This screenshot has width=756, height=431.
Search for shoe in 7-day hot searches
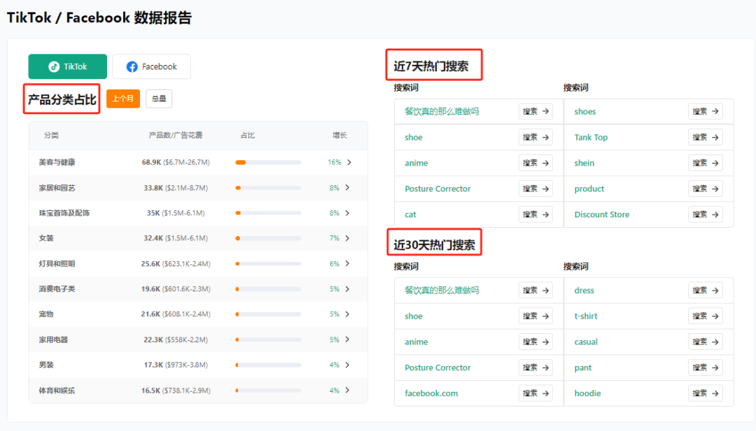535,137
